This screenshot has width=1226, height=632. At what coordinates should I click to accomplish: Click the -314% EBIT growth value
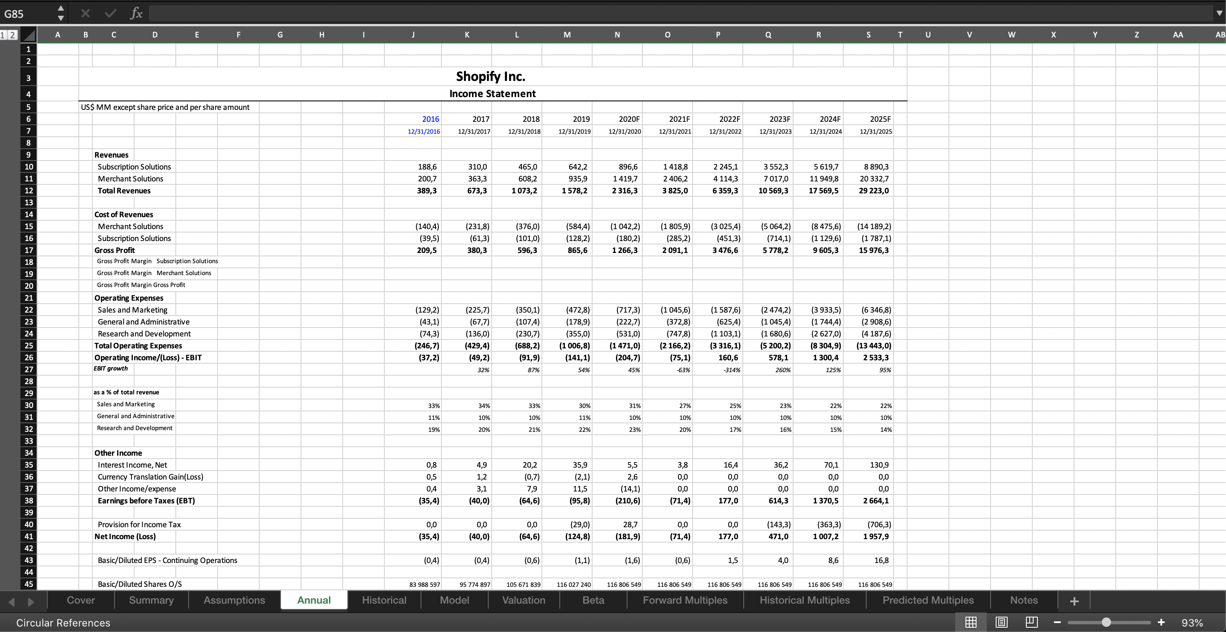(731, 370)
